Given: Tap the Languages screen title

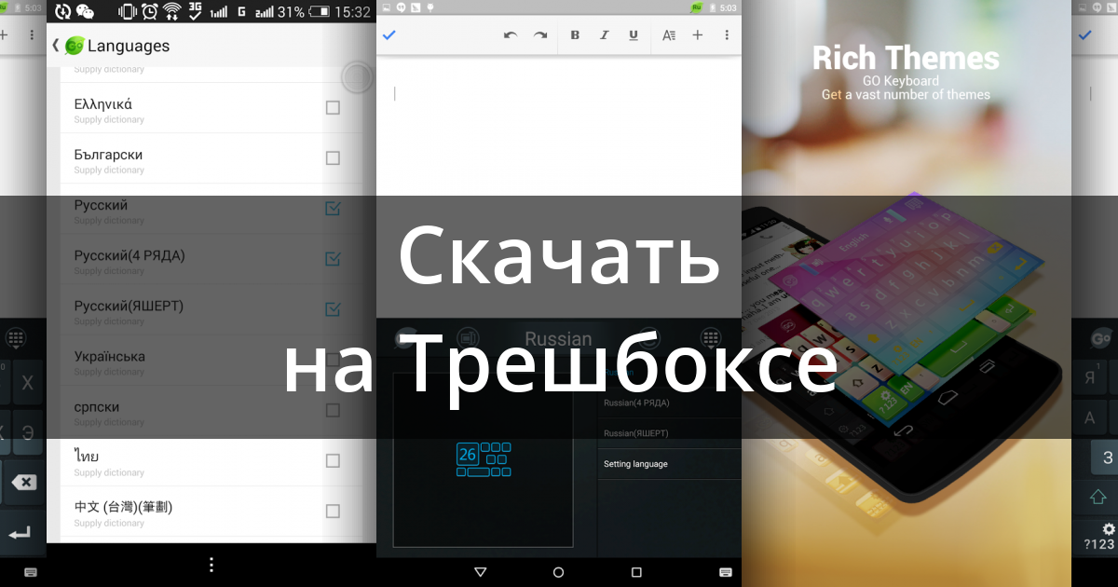Looking at the screenshot, I should coord(129,45).
